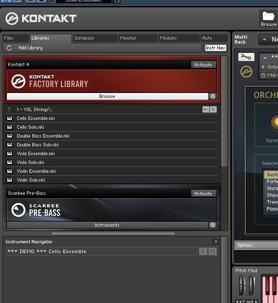Select Double Bass Ensemble.nki file
The height and width of the screenshot is (303, 278).
pyautogui.click(x=112, y=136)
